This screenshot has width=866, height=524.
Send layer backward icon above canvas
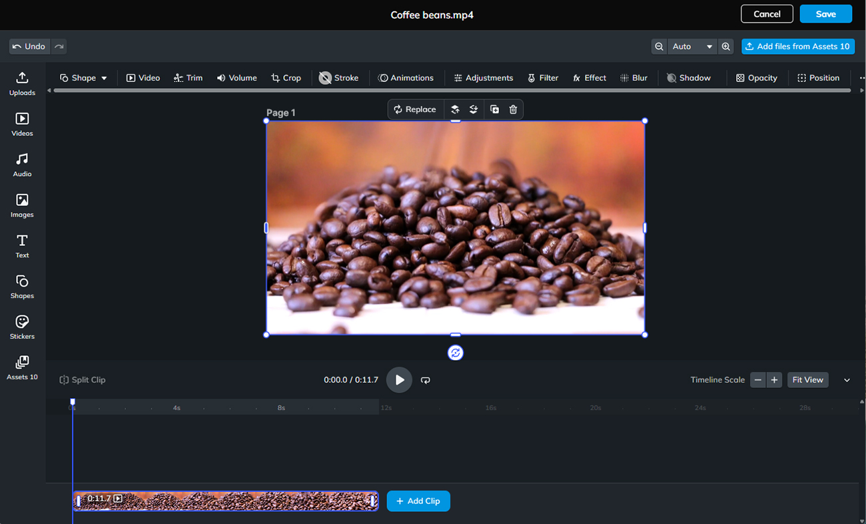click(474, 109)
